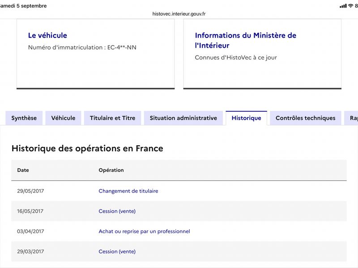The image size is (358, 268).
Task: Select the 29/05/2017 date cell
Action: [x=30, y=191]
